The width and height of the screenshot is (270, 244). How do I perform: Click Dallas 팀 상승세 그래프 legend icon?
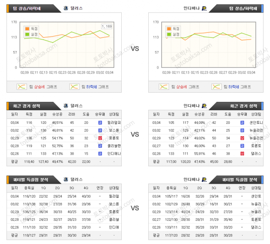pos(22,87)
